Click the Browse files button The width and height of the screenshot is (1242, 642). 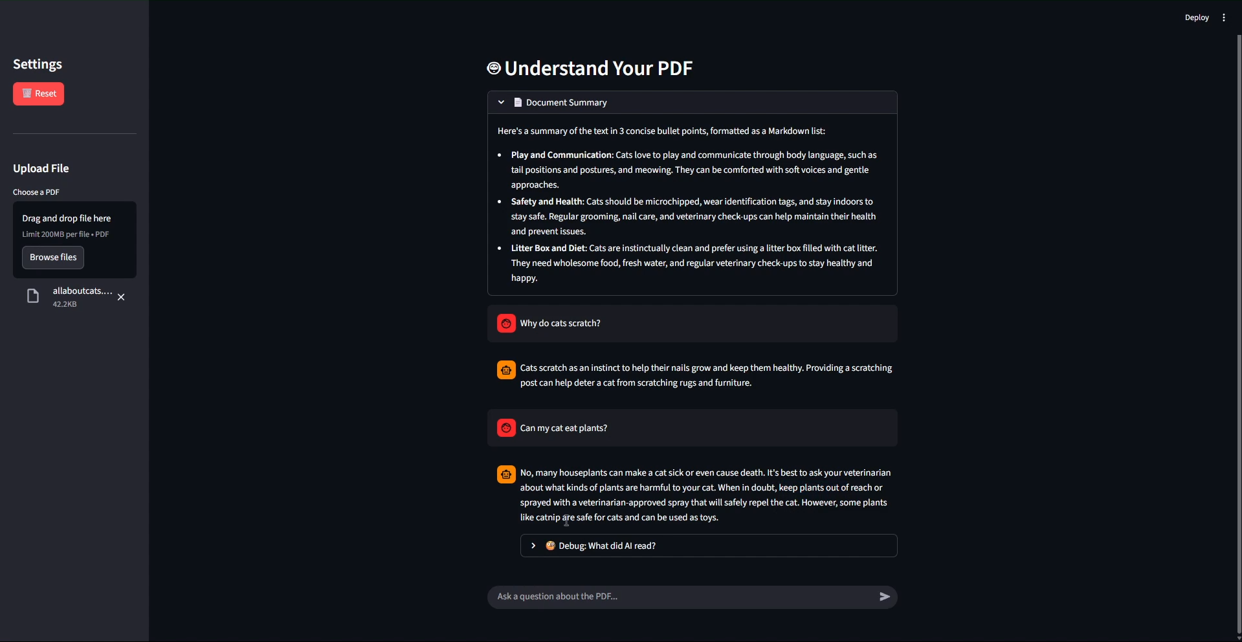53,258
